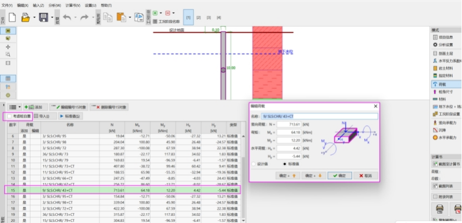The height and width of the screenshot is (223, 462).
Task: Expand the Save dropdown arrow
Action: pos(52,18)
